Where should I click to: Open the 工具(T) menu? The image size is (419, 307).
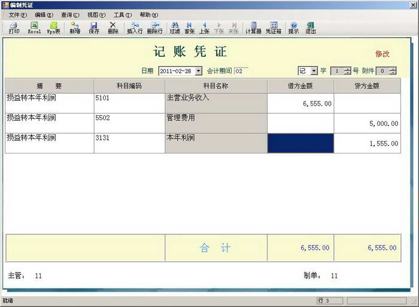(122, 15)
